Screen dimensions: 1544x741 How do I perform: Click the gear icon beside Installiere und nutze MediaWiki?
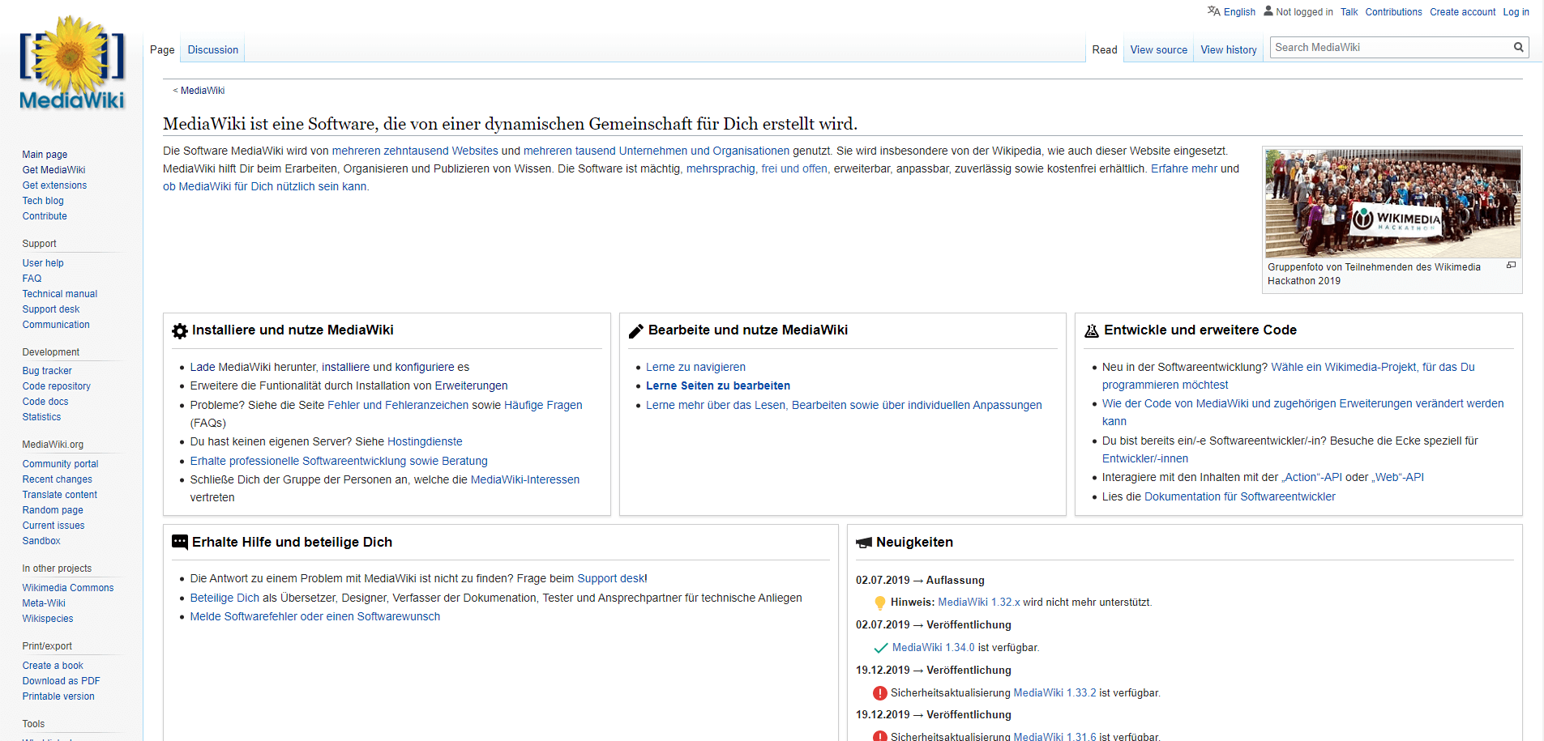coord(180,331)
